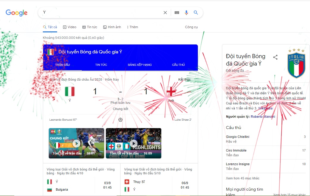Click the Italy flag beside score
The height and width of the screenshot is (196, 310).
70,92
